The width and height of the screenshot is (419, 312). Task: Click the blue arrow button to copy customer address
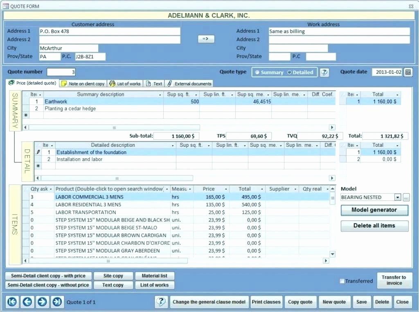click(206, 39)
